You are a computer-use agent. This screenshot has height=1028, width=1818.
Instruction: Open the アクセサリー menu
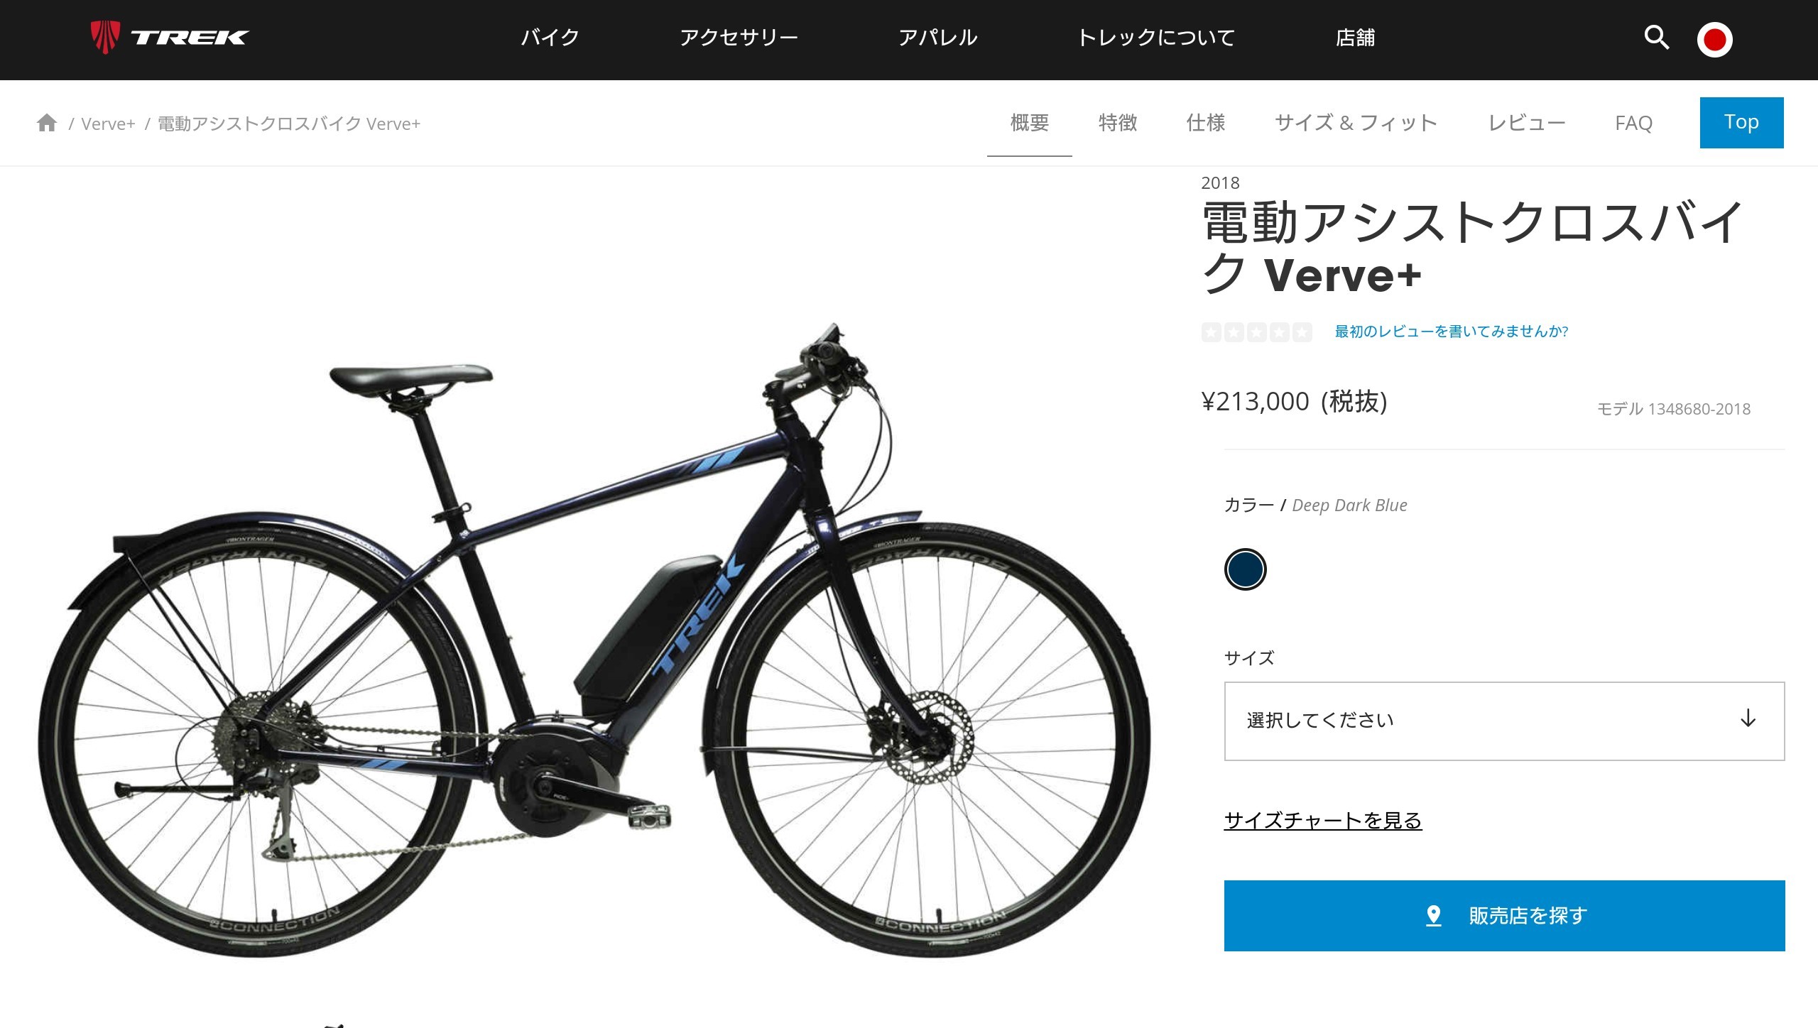click(x=739, y=38)
